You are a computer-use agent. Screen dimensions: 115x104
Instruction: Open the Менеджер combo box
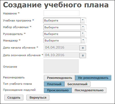(x=65, y=40)
